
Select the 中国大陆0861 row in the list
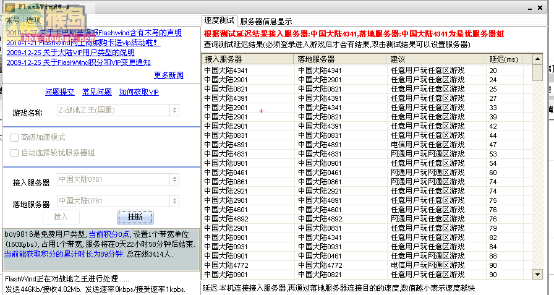367,182
